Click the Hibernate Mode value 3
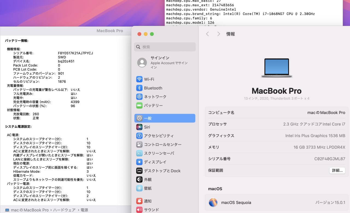350x213 pixels. 87,171
